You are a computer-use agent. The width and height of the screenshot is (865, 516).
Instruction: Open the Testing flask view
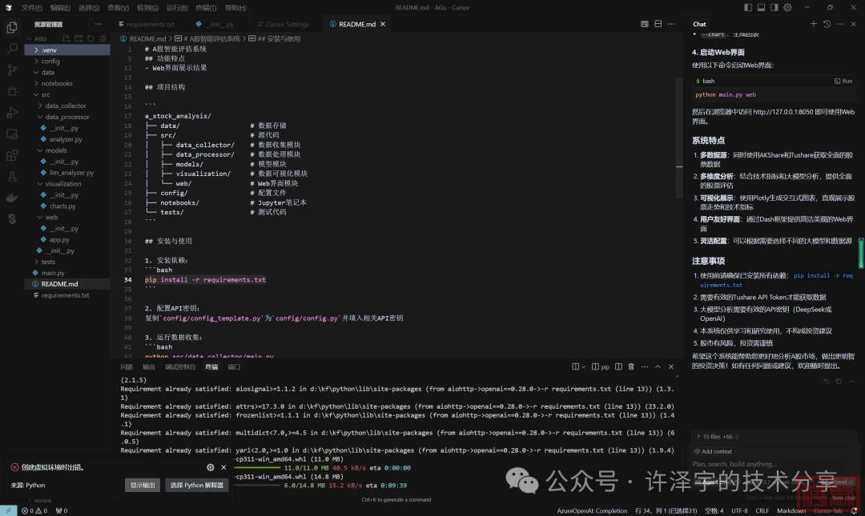click(x=11, y=177)
